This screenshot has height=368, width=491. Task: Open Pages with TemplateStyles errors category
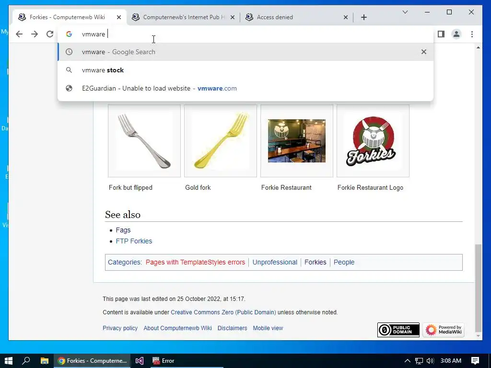196,262
